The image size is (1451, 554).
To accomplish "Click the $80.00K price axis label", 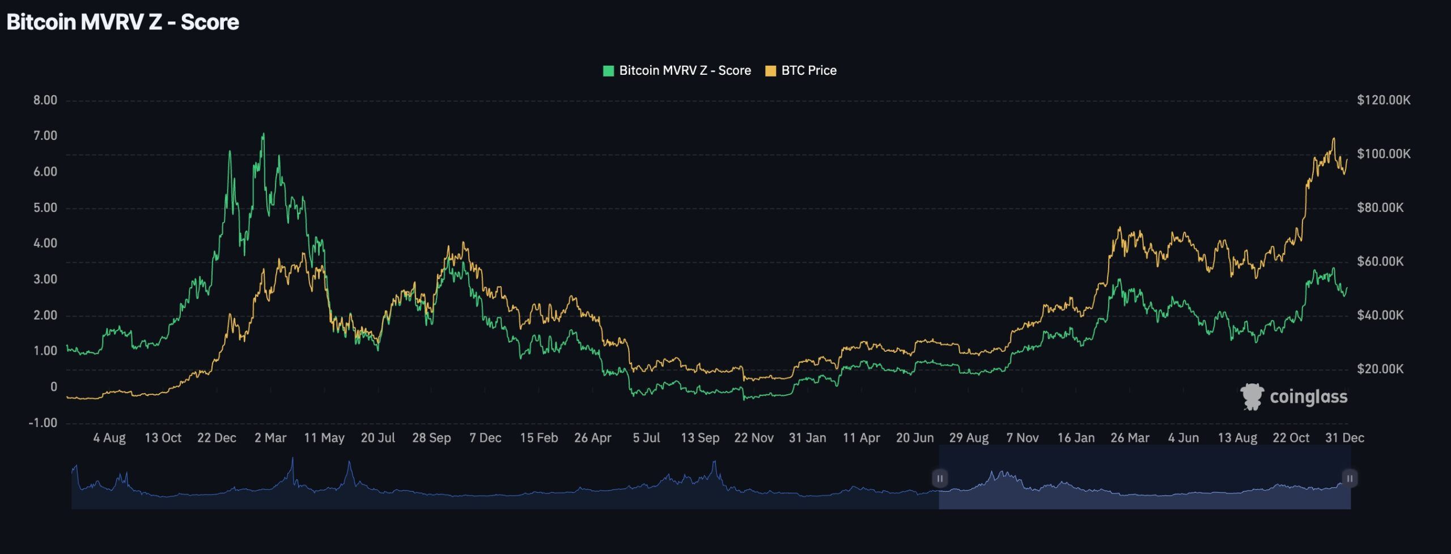I will click(x=1380, y=207).
